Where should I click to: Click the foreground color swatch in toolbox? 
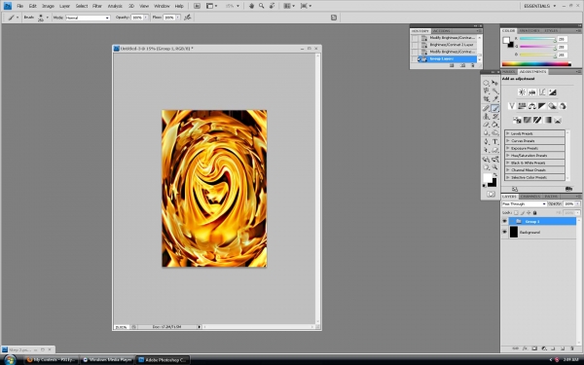tap(488, 178)
